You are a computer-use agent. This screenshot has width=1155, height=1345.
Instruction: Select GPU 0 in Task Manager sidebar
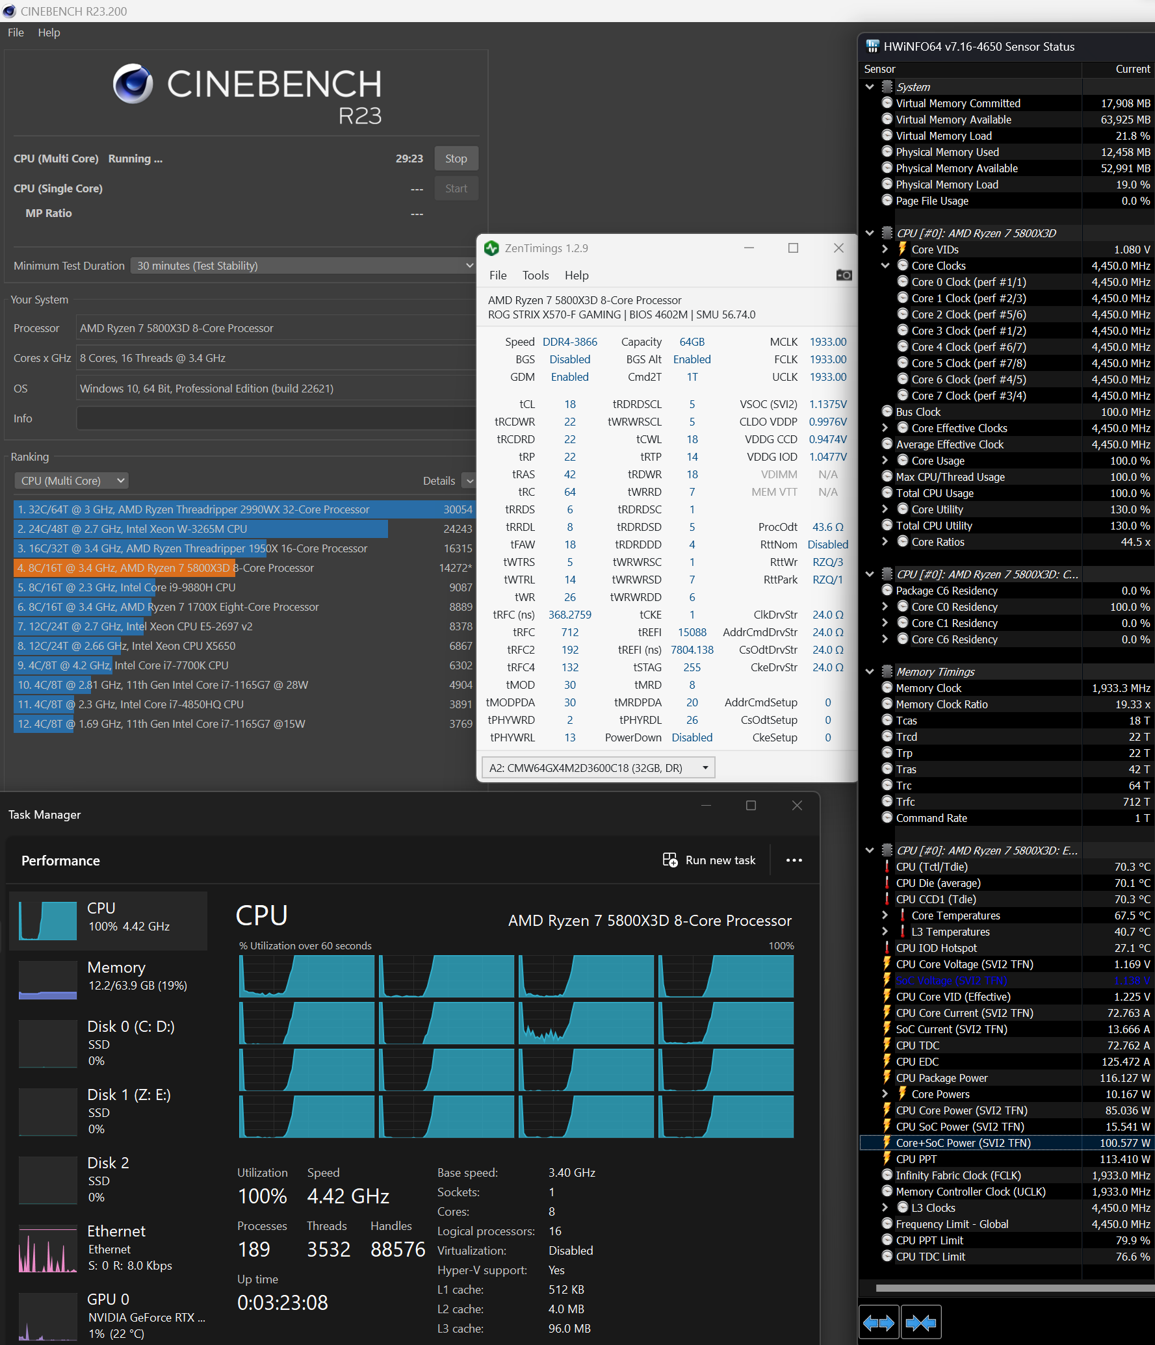coord(108,1316)
